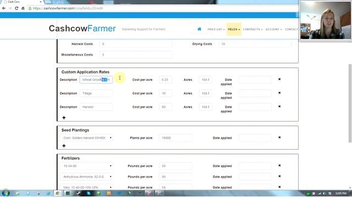The width and height of the screenshot is (352, 198).
Task: Click the Wheat Growers description field
Action: (x=96, y=80)
